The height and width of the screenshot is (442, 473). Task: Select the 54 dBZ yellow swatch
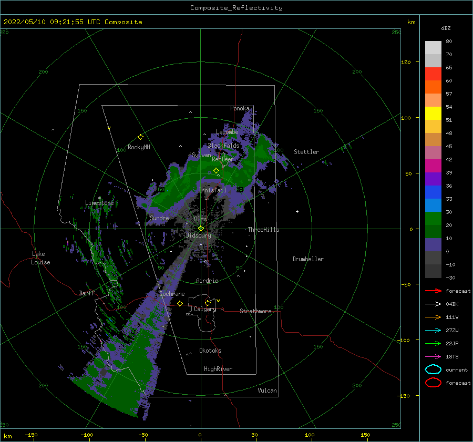pyautogui.click(x=433, y=114)
